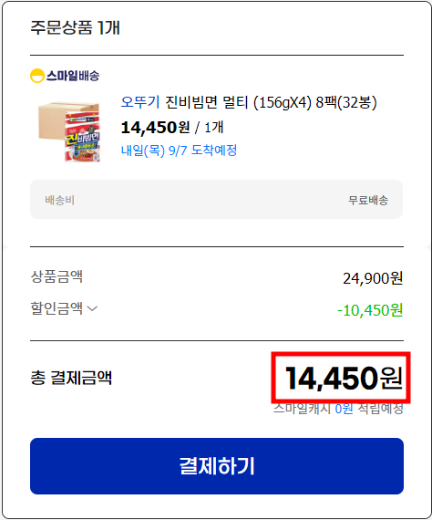Click the 스마일배송 label text
Image resolution: width=432 pixels, height=520 pixels.
pyautogui.click(x=73, y=76)
